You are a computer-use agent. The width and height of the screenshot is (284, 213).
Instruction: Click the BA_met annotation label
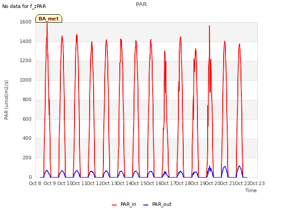pos(49,19)
